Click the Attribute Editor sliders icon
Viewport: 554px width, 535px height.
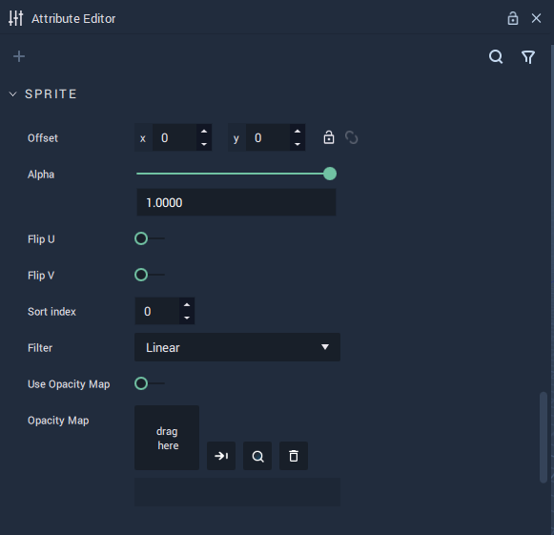coord(16,18)
